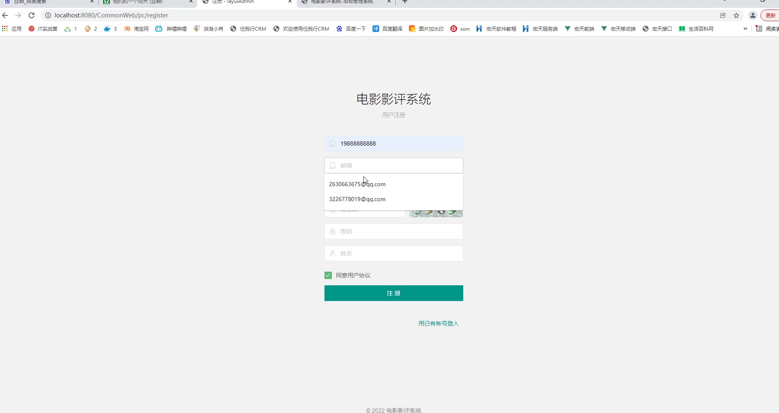The width and height of the screenshot is (779, 413).
Task: Click the green 注册 button
Action: (394, 293)
